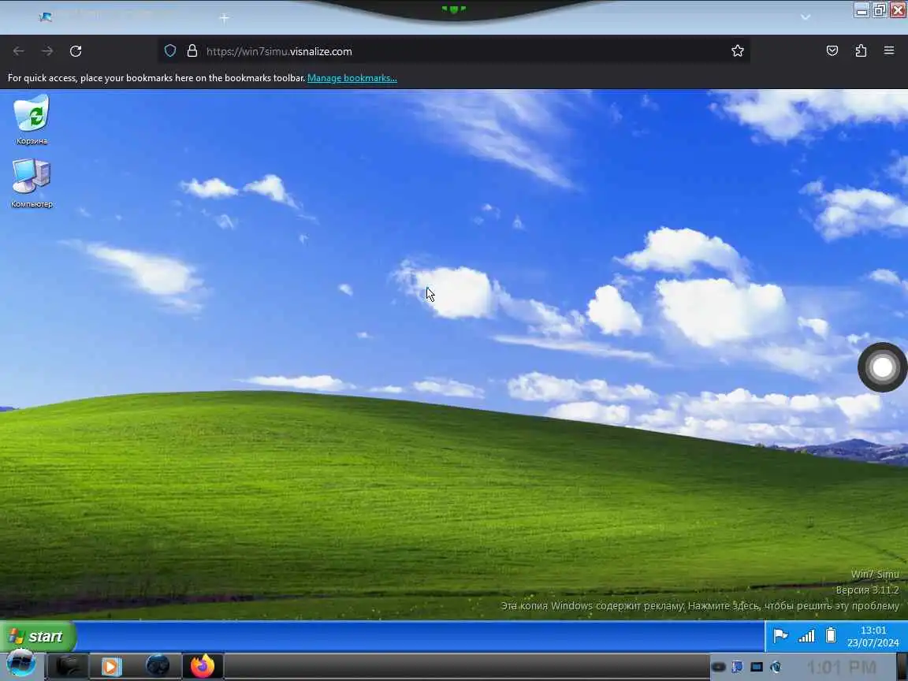This screenshot has width=908, height=681.
Task: Expand the list all tabs chevron
Action: click(x=806, y=17)
